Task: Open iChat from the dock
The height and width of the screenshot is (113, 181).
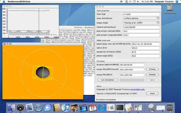Action: 48,108
